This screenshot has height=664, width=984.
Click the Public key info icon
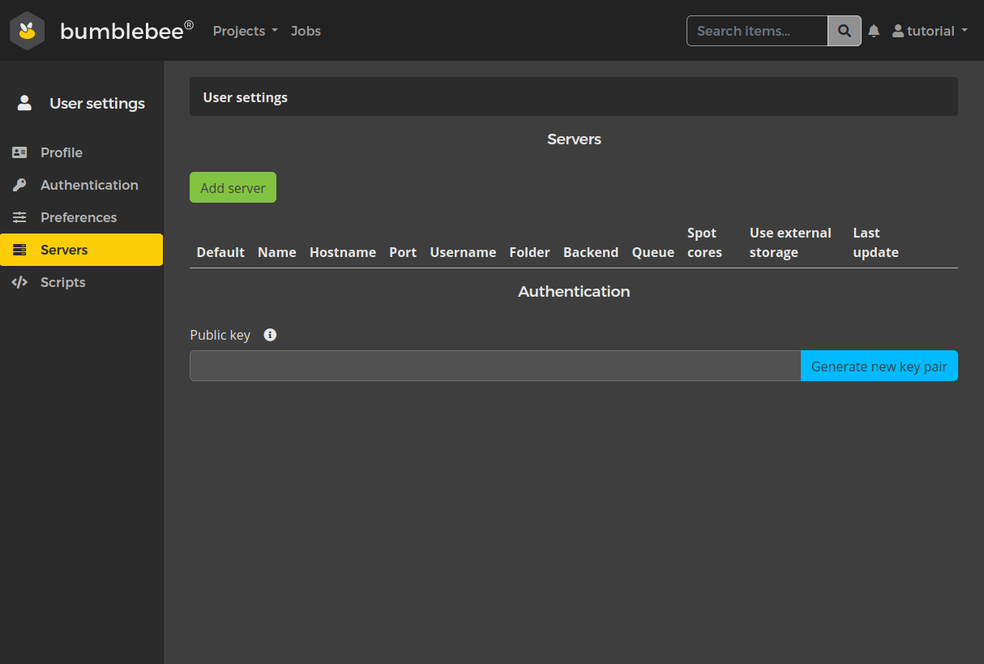270,335
